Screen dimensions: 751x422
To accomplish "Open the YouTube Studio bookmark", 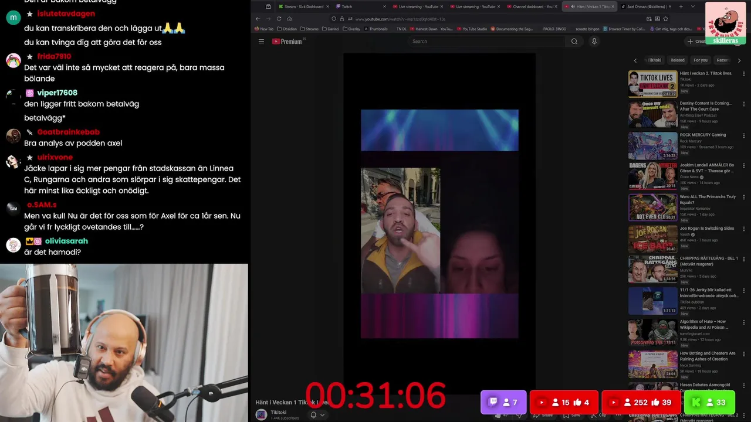I will pyautogui.click(x=471, y=29).
